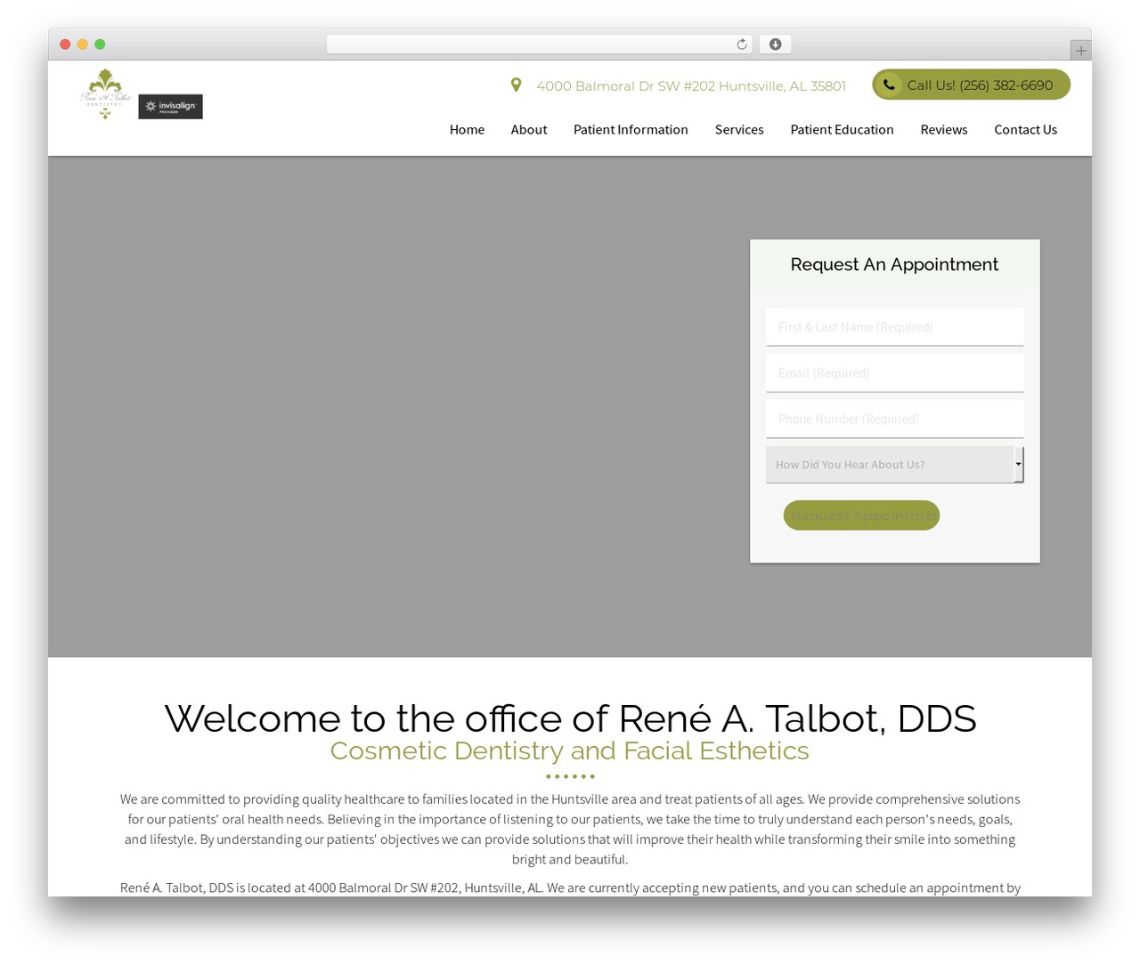
Task: Click the browser address bar
Action: [539, 45]
